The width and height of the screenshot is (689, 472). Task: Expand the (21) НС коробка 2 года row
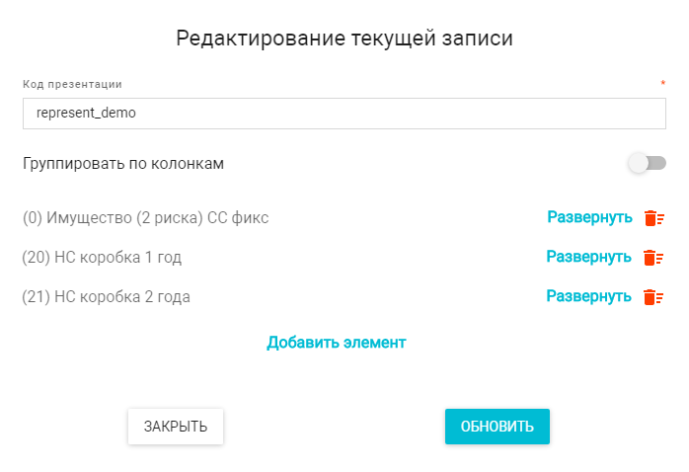pos(589,296)
